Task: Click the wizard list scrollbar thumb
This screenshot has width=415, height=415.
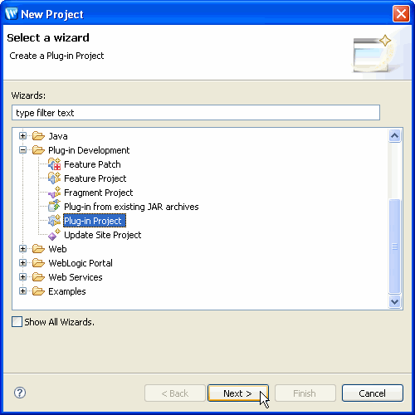Action: [x=394, y=246]
